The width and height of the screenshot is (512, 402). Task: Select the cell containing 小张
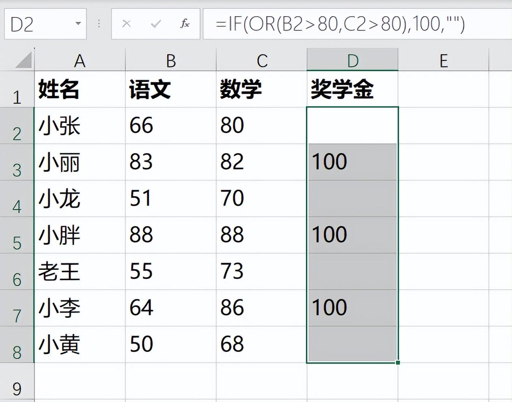(x=80, y=126)
